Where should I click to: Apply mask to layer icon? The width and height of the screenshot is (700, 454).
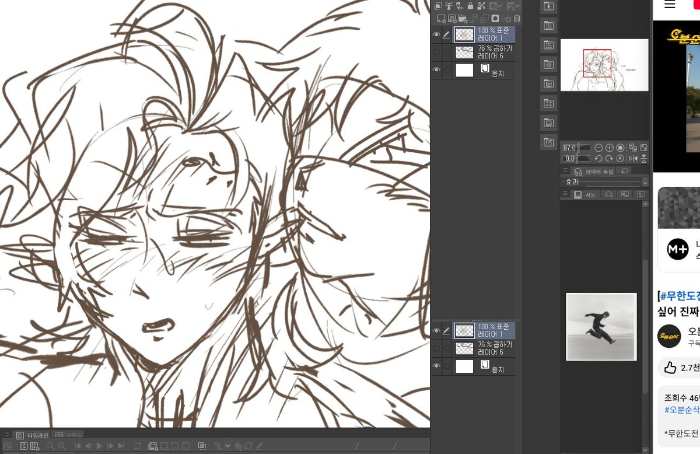click(506, 19)
